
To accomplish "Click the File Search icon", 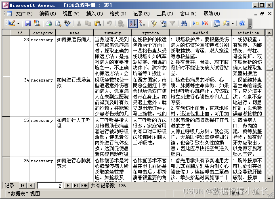I will (x=37, y=23).
